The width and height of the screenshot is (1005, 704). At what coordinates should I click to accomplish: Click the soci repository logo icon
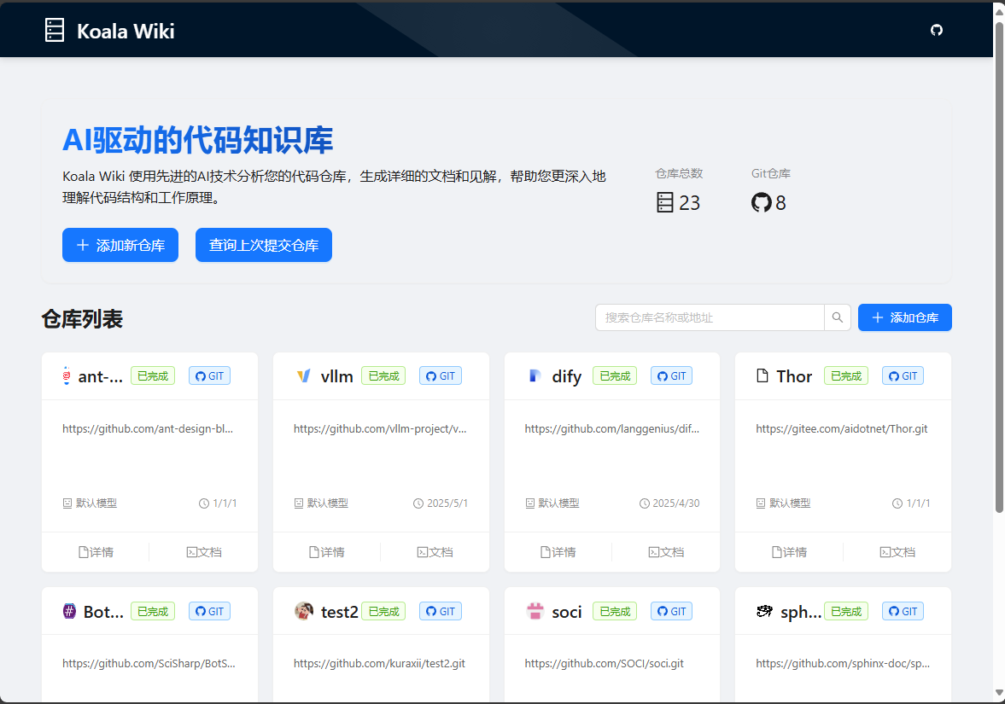coord(535,611)
